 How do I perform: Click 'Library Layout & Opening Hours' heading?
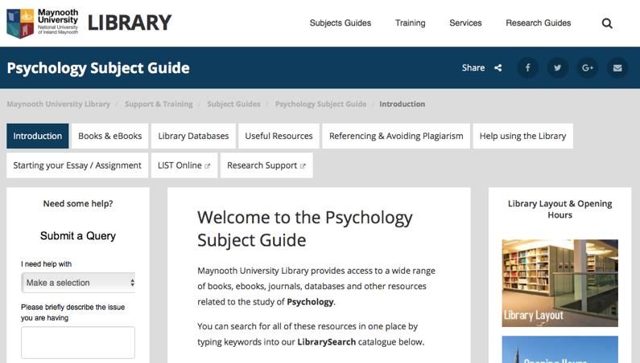(x=560, y=209)
